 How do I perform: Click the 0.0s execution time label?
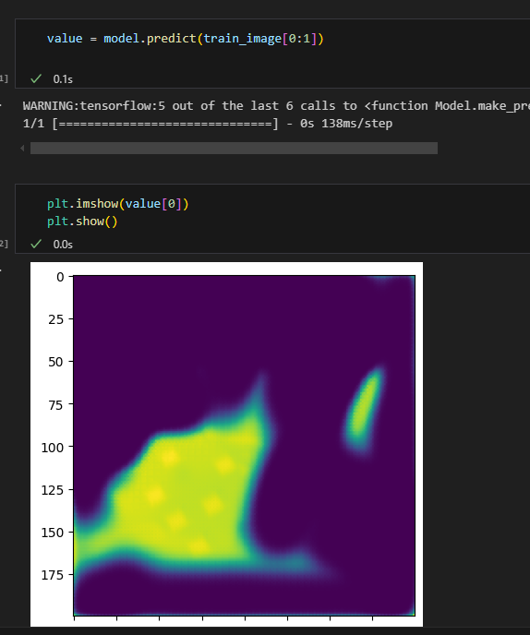[x=63, y=245]
